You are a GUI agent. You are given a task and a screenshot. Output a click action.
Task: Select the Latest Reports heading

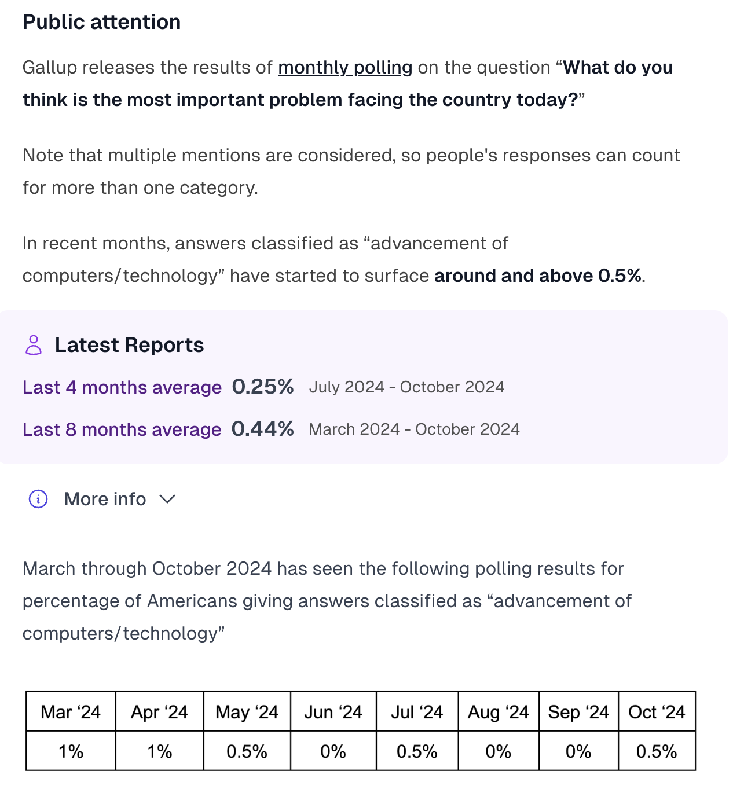click(129, 345)
